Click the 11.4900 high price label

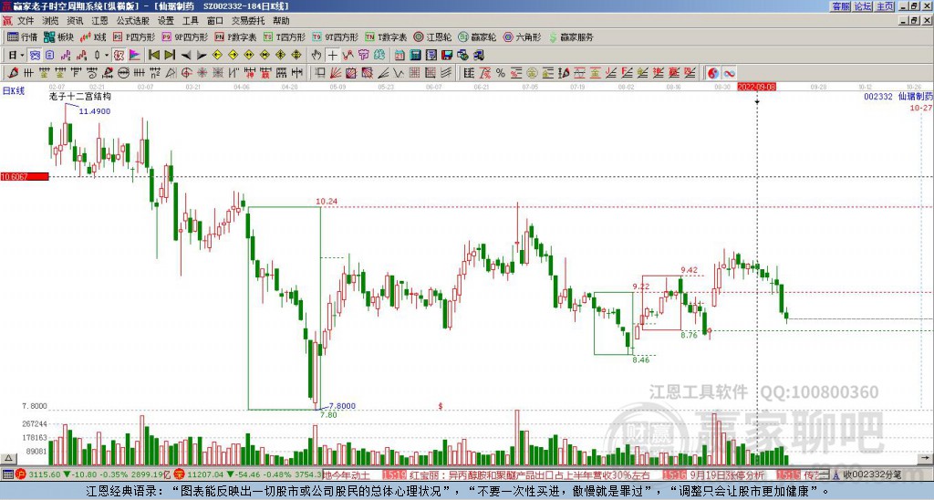click(95, 111)
